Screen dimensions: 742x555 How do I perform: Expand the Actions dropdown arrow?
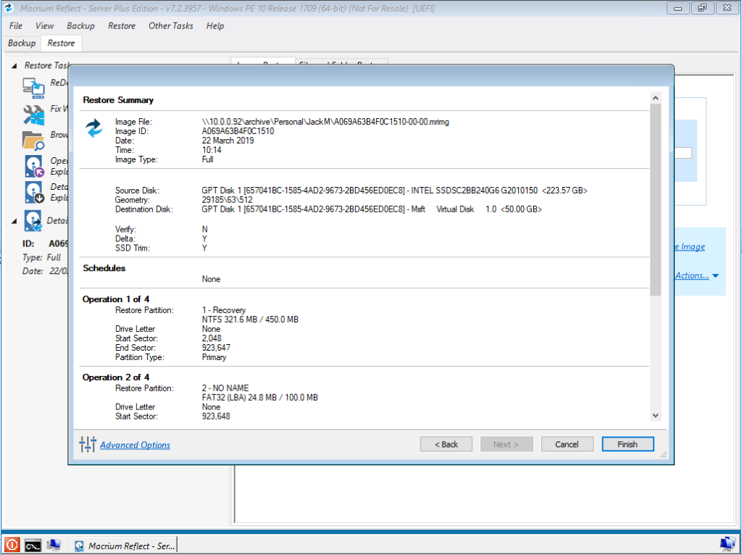[715, 275]
